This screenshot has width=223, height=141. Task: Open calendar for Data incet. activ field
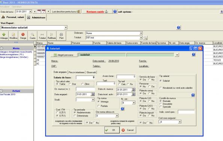tap(133, 94)
